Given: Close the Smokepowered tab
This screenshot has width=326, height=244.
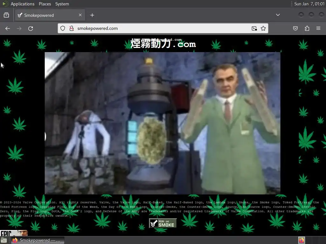Looking at the screenshot, I should 80,15.
